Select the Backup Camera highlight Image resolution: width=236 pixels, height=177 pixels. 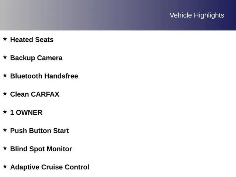click(36, 58)
